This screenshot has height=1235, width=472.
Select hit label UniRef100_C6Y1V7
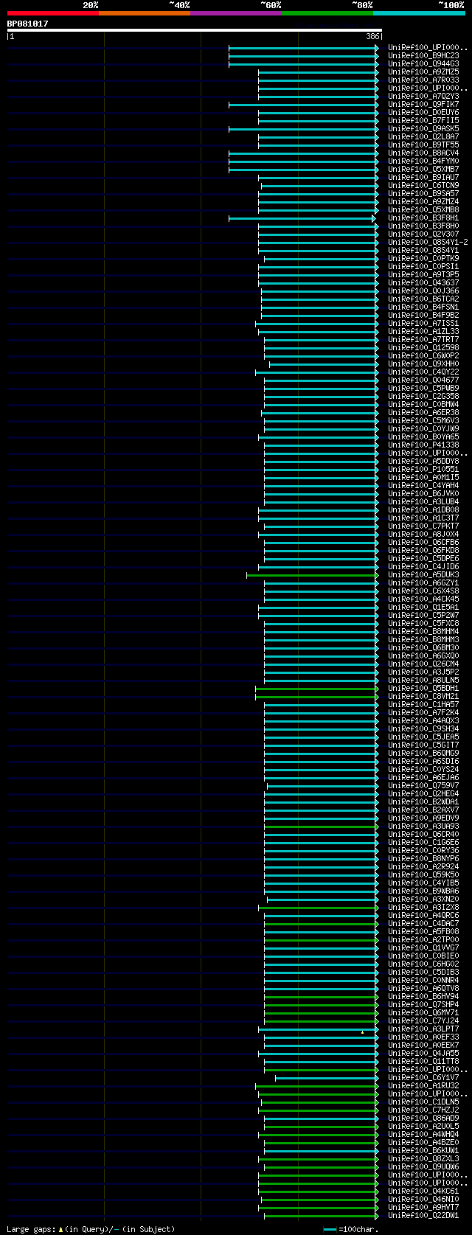[x=423, y=1077]
